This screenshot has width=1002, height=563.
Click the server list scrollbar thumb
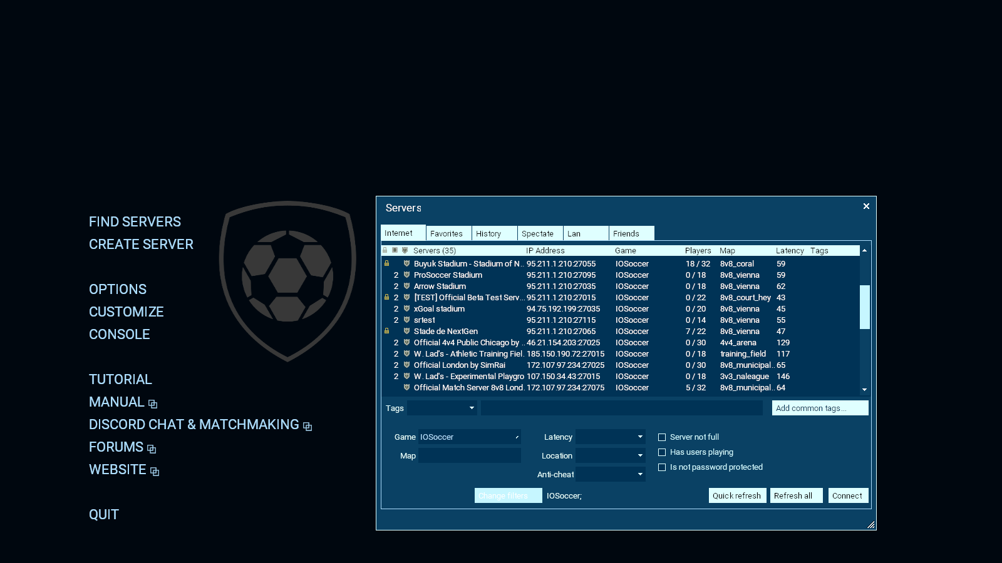(865, 307)
